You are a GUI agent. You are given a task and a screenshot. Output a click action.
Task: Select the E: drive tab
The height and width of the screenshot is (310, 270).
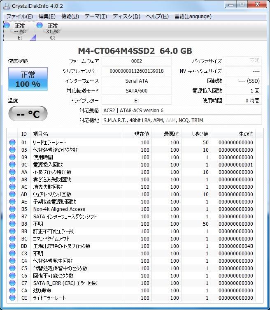click(x=20, y=31)
